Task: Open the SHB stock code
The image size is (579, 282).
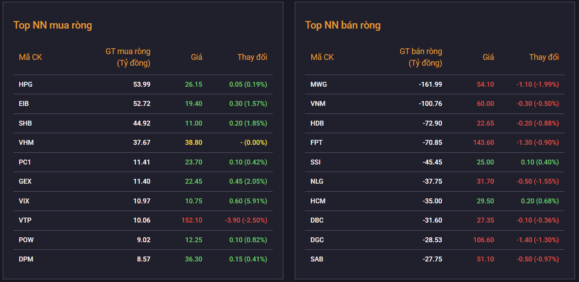Action: [25, 123]
